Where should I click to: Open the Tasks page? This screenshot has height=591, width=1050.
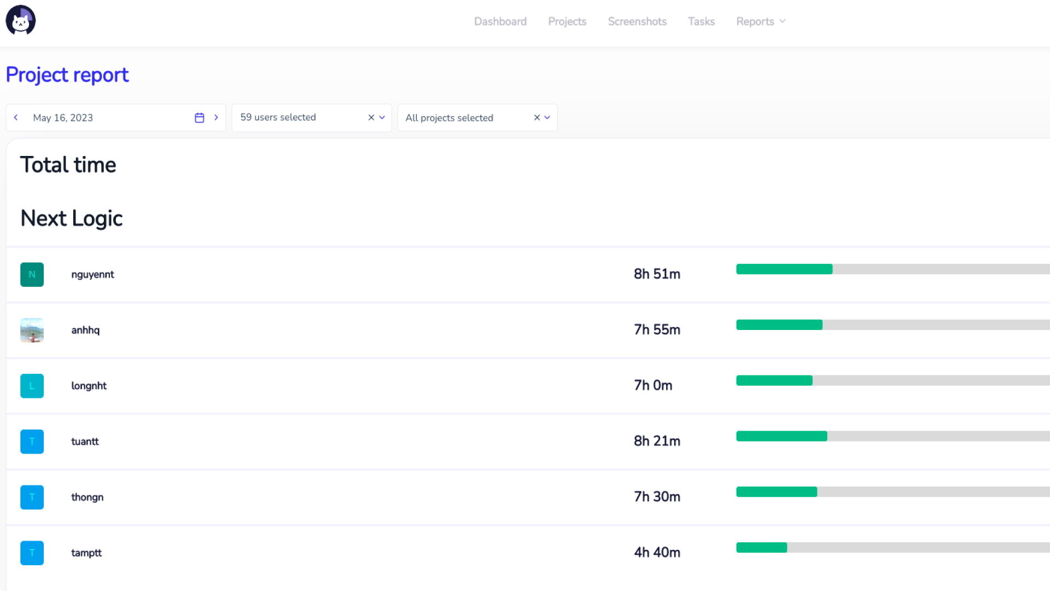pyautogui.click(x=701, y=21)
